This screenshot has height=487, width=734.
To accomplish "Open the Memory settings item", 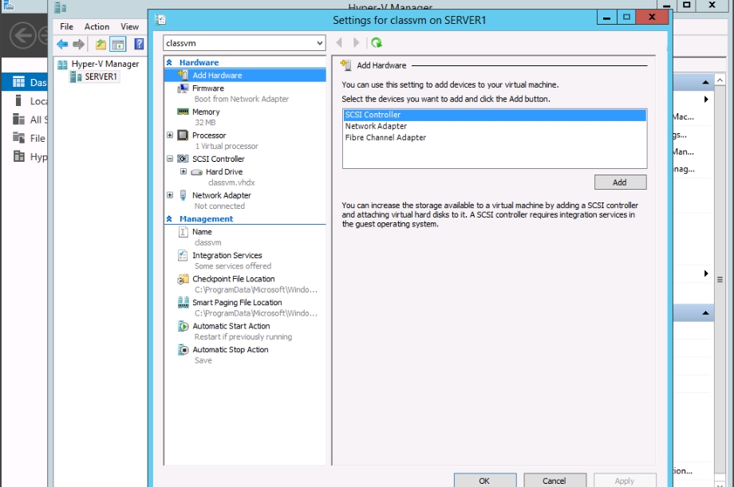I will tap(206, 112).
